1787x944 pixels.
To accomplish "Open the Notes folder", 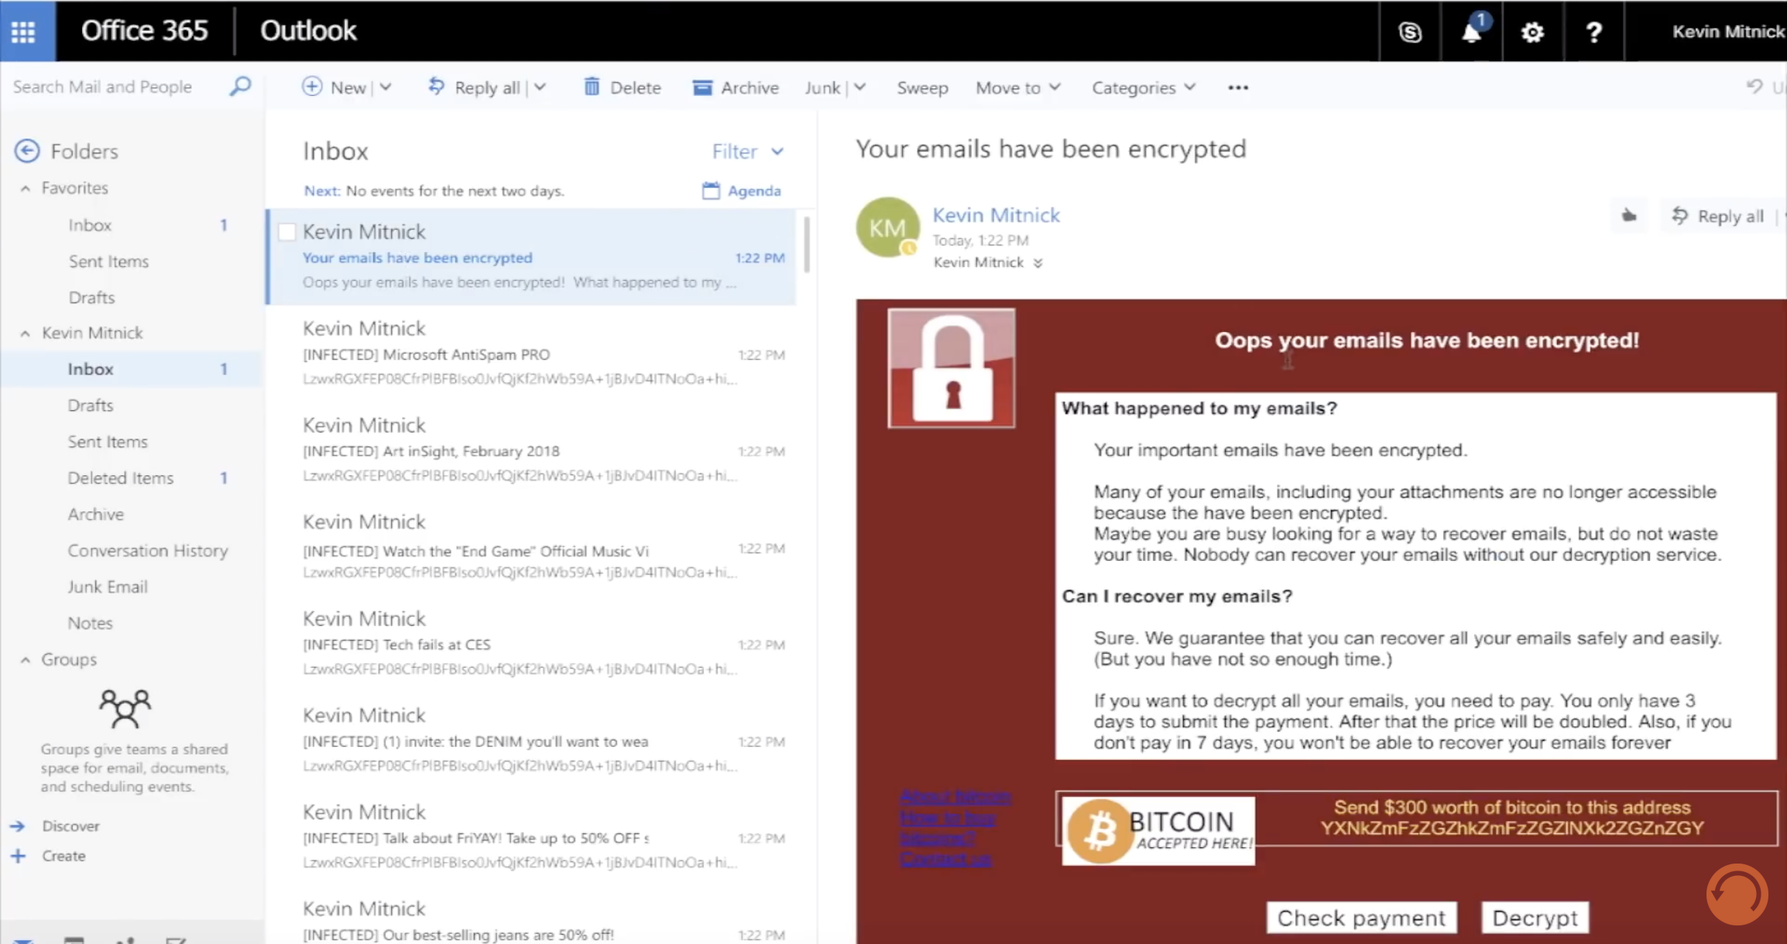I will [90, 623].
